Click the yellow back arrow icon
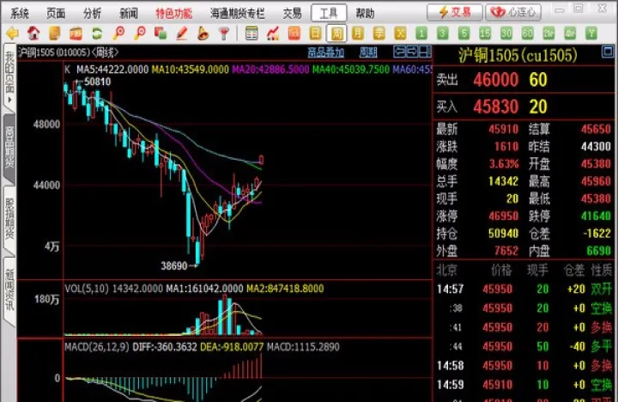This screenshot has height=402, width=618. 11,33
